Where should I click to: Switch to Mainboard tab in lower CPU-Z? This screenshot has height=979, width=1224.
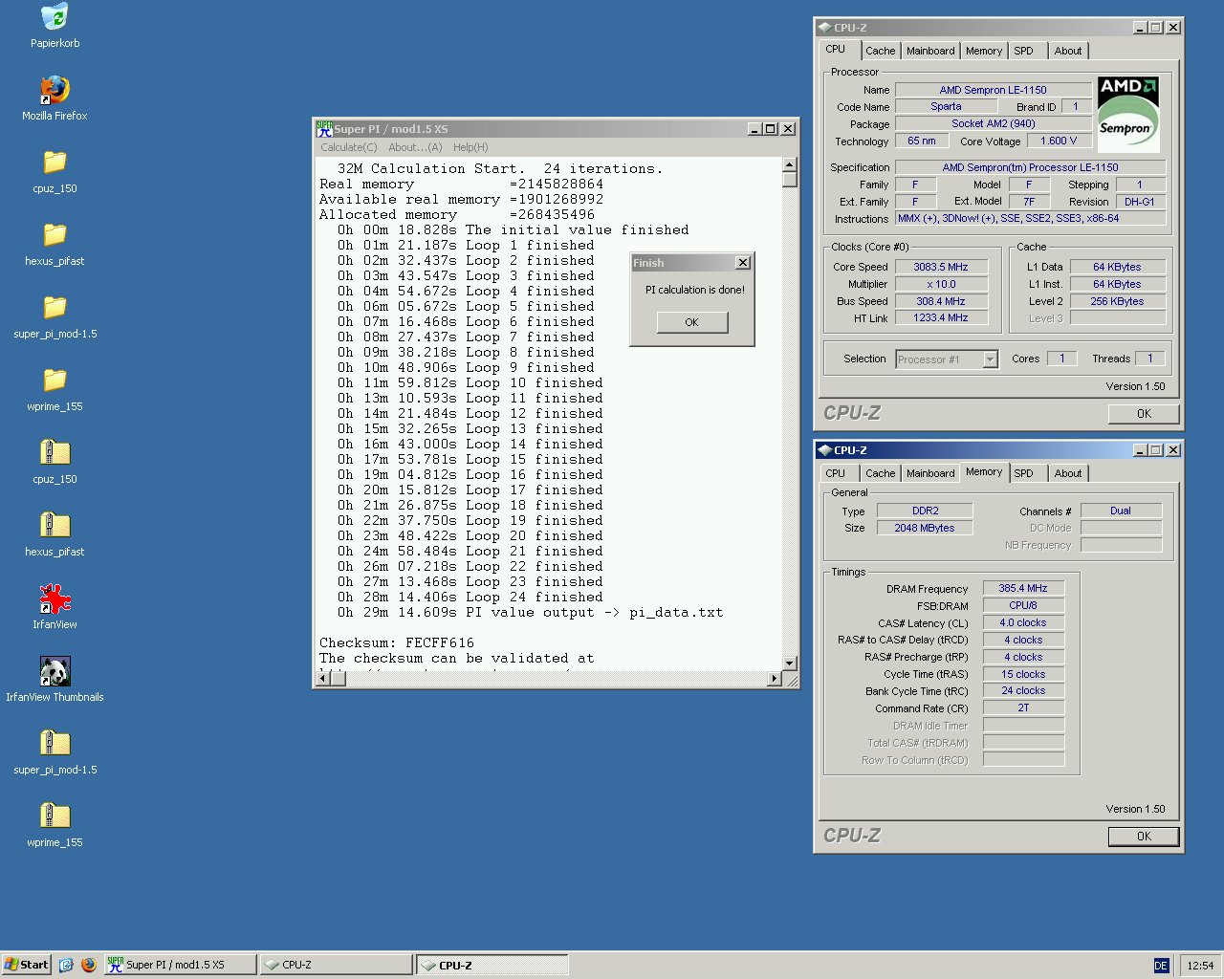[930, 473]
